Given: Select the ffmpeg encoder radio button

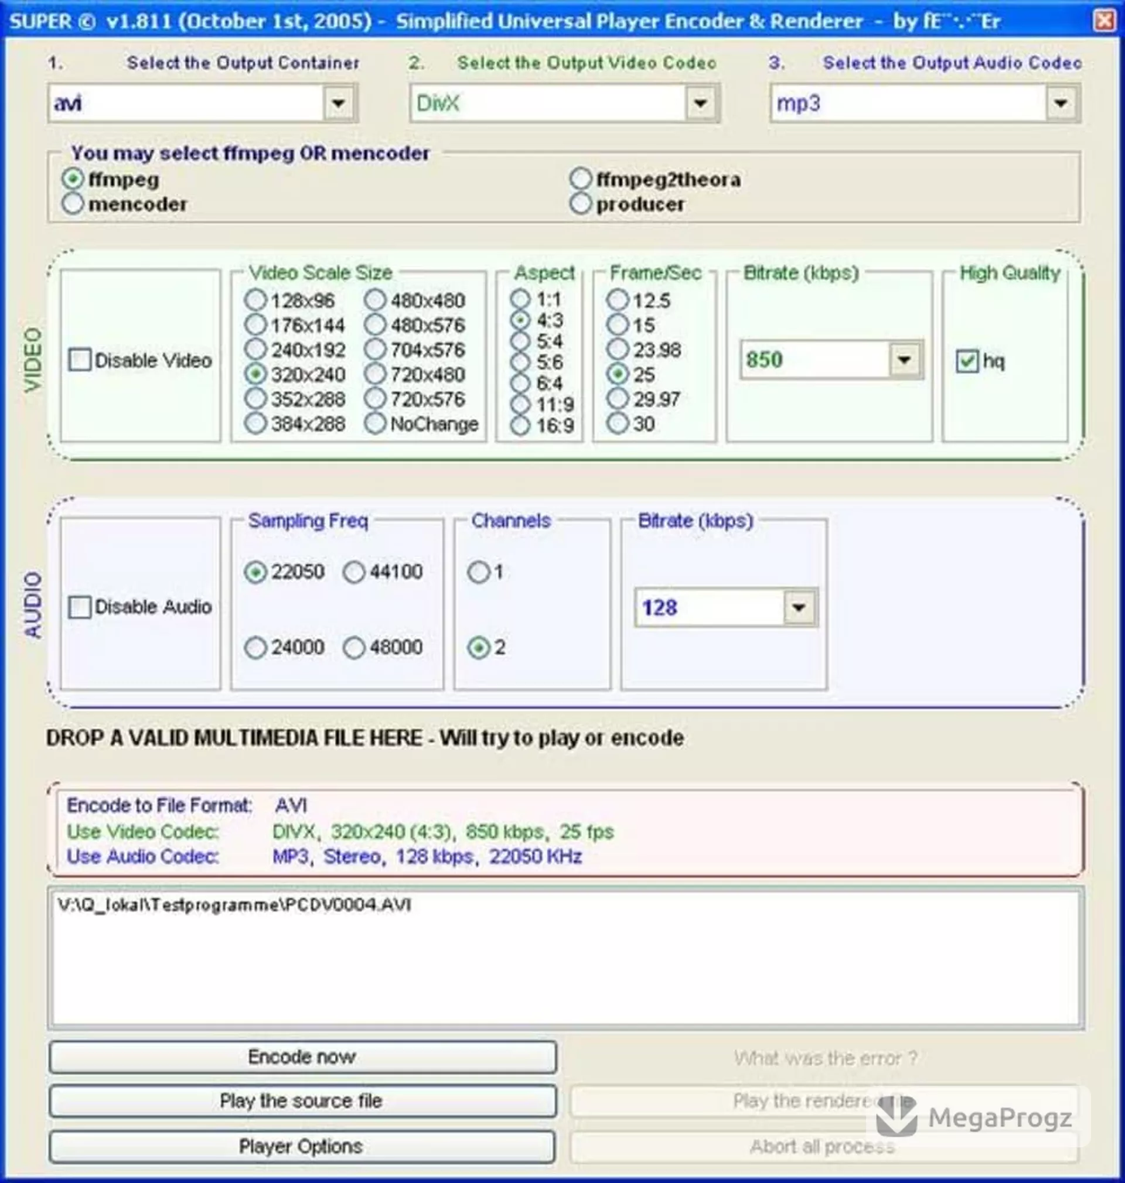Looking at the screenshot, I should click(x=73, y=179).
